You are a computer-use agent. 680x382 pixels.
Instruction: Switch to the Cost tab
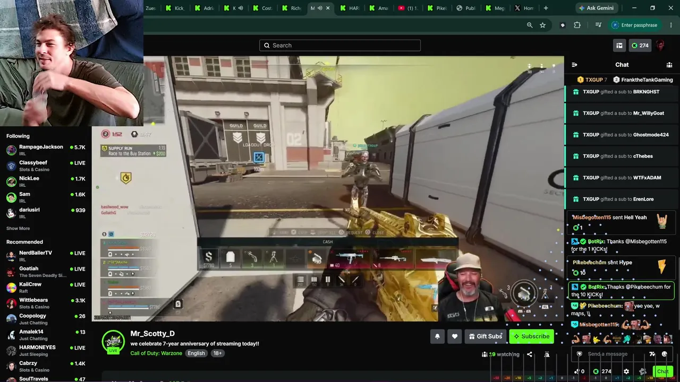[262, 8]
